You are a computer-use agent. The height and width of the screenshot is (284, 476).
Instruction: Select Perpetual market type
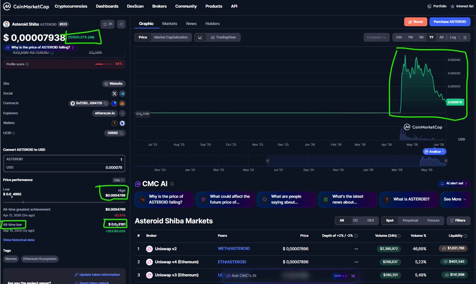[410, 220]
